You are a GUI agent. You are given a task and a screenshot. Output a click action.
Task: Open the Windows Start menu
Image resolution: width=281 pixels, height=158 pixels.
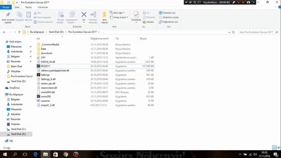pos(5,154)
